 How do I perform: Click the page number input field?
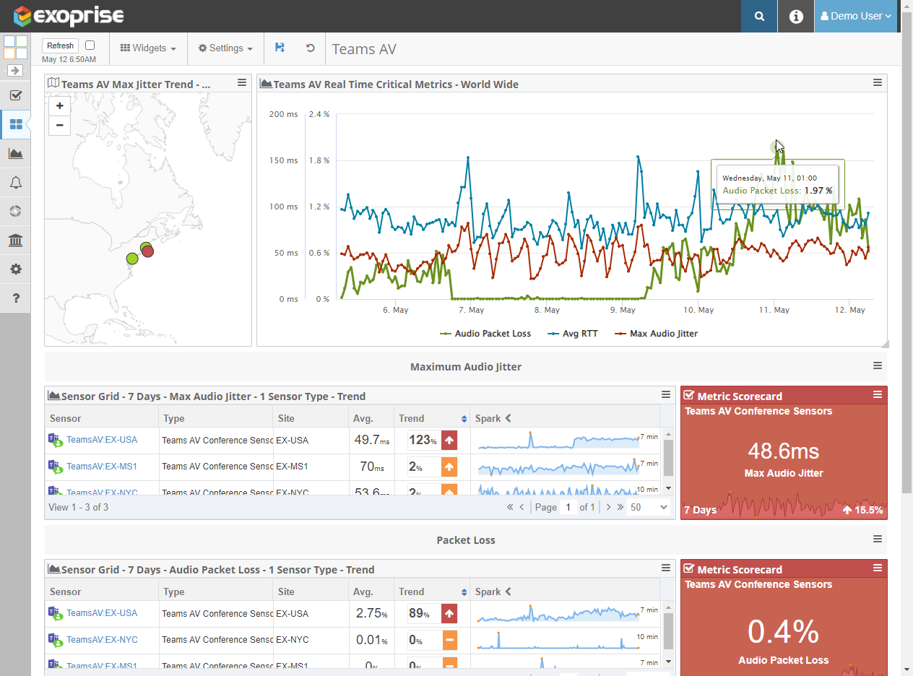(568, 507)
